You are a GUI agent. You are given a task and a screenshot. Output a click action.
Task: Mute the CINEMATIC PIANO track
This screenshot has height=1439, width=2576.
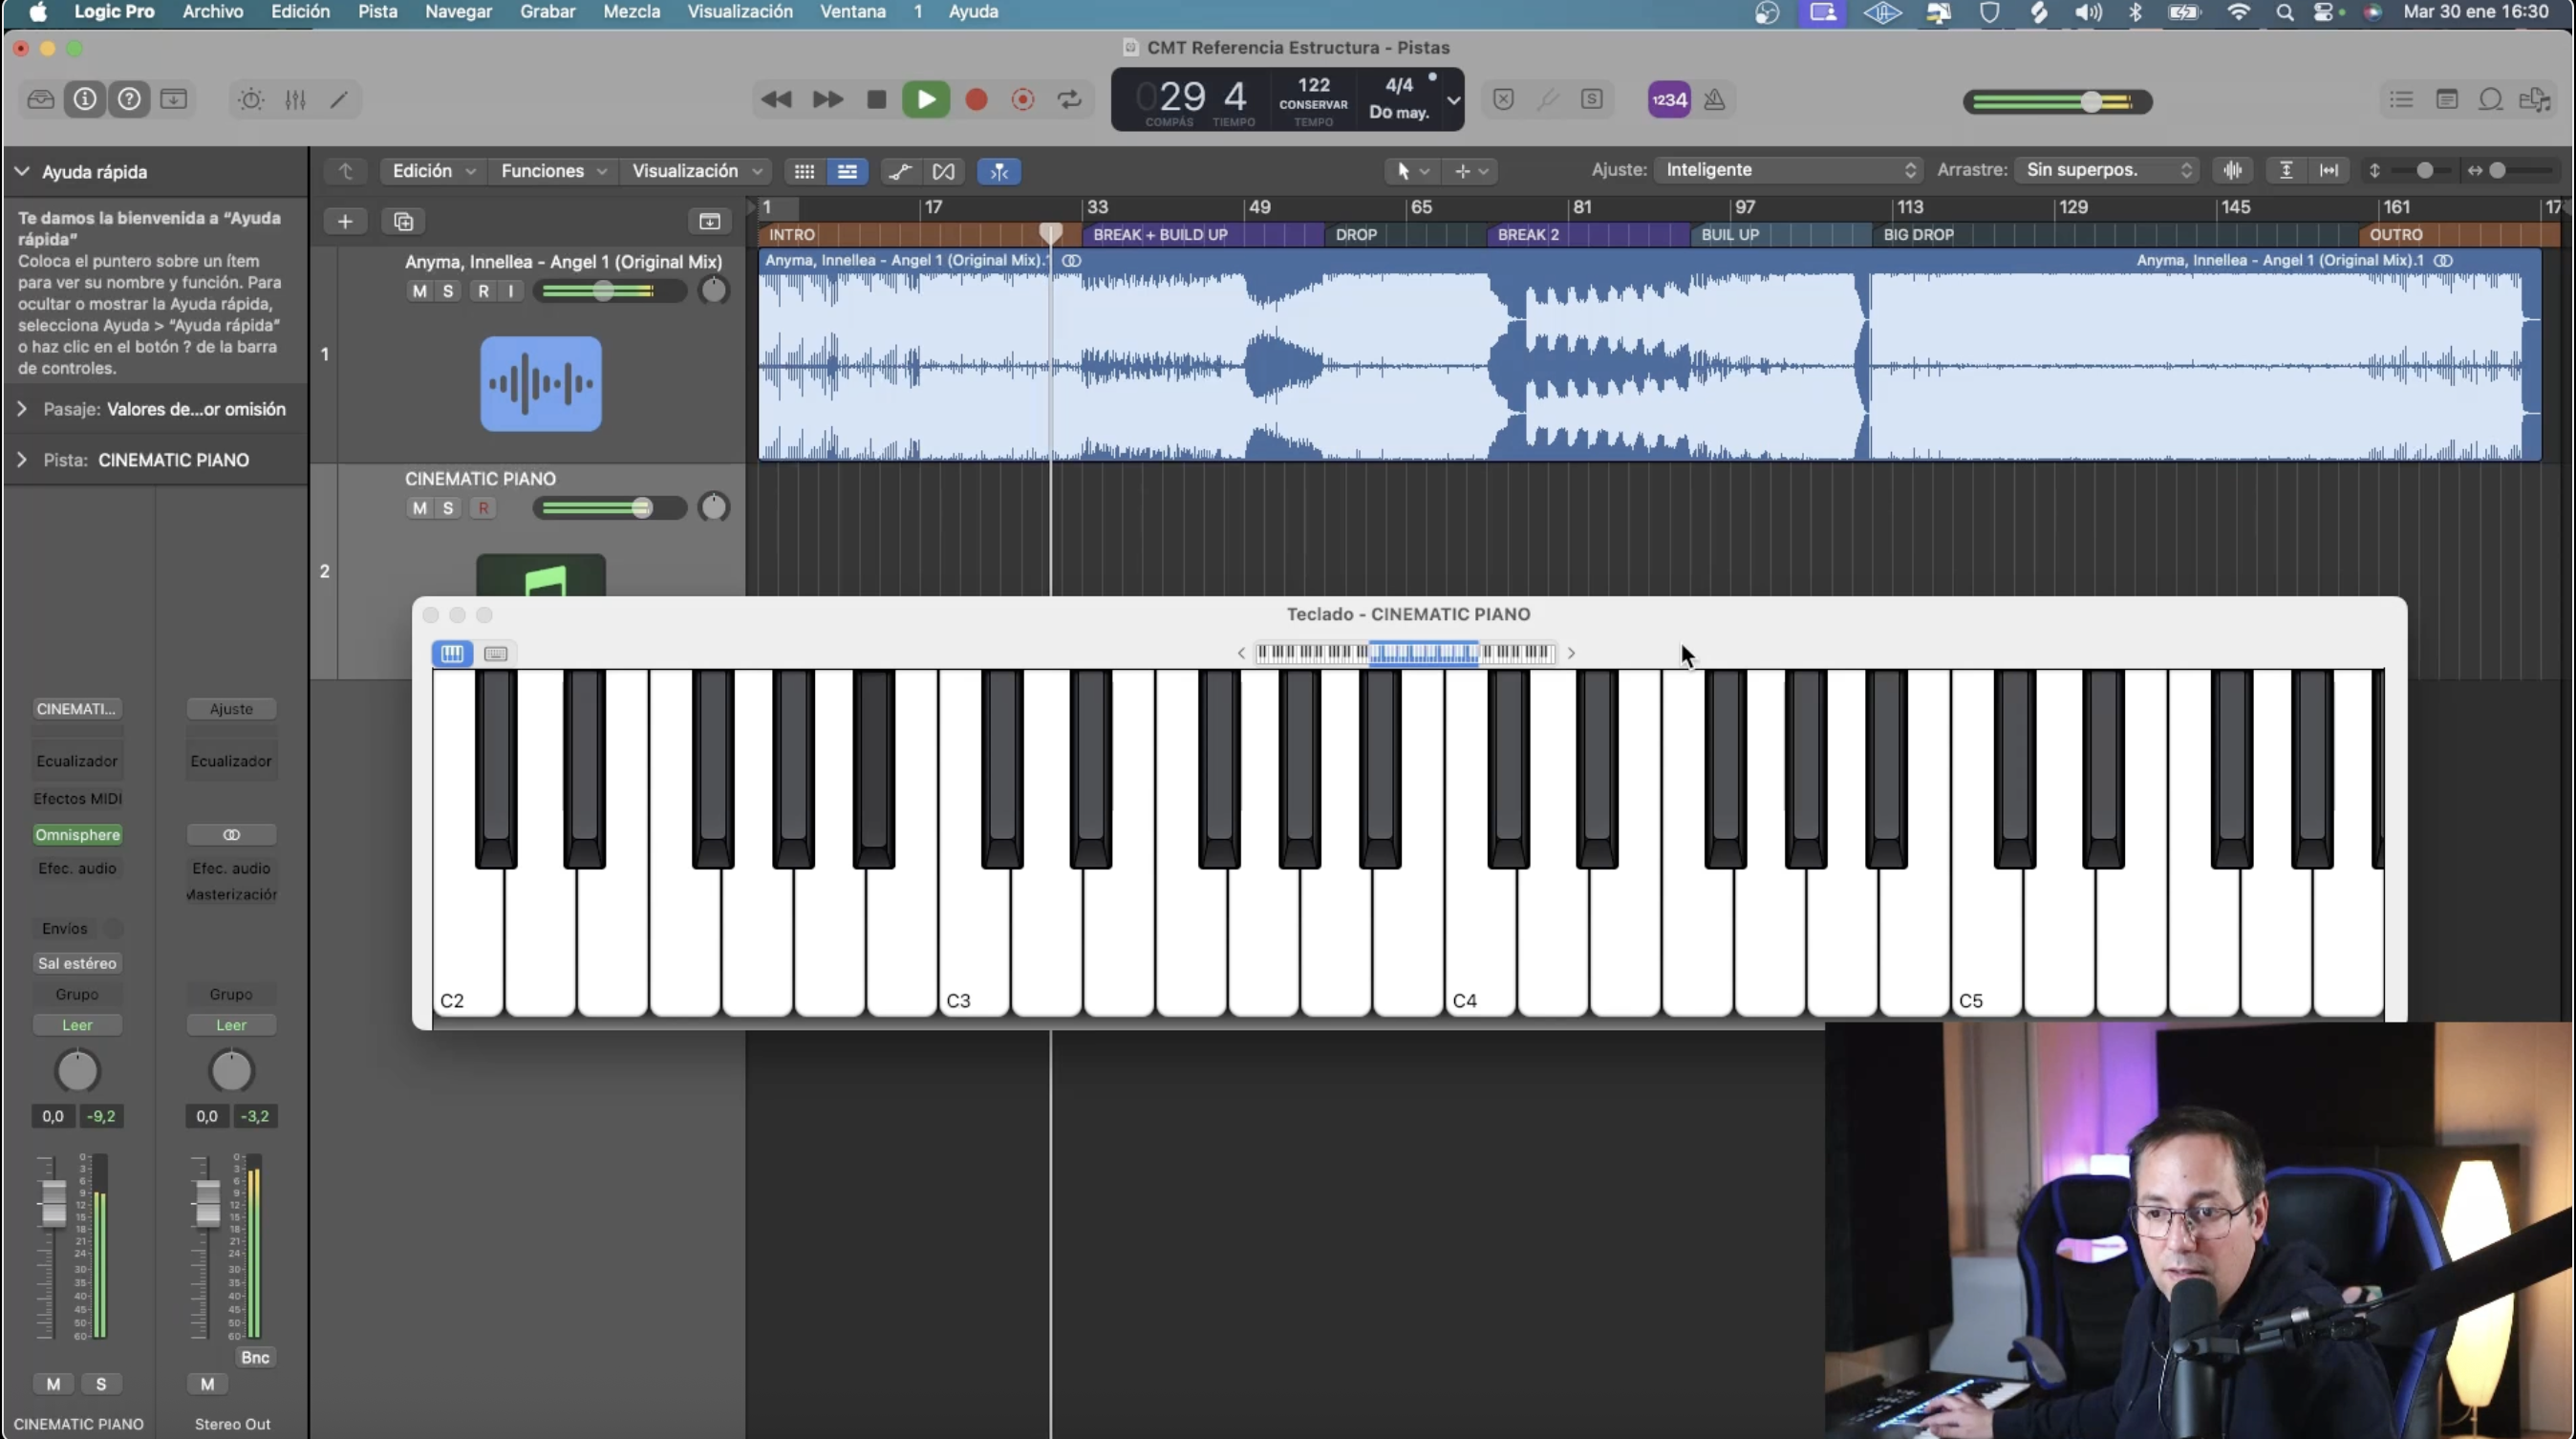419,508
